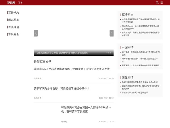Go to previous carousel slide arrow
Viewport: 170px width, 128px height.
[36, 33]
